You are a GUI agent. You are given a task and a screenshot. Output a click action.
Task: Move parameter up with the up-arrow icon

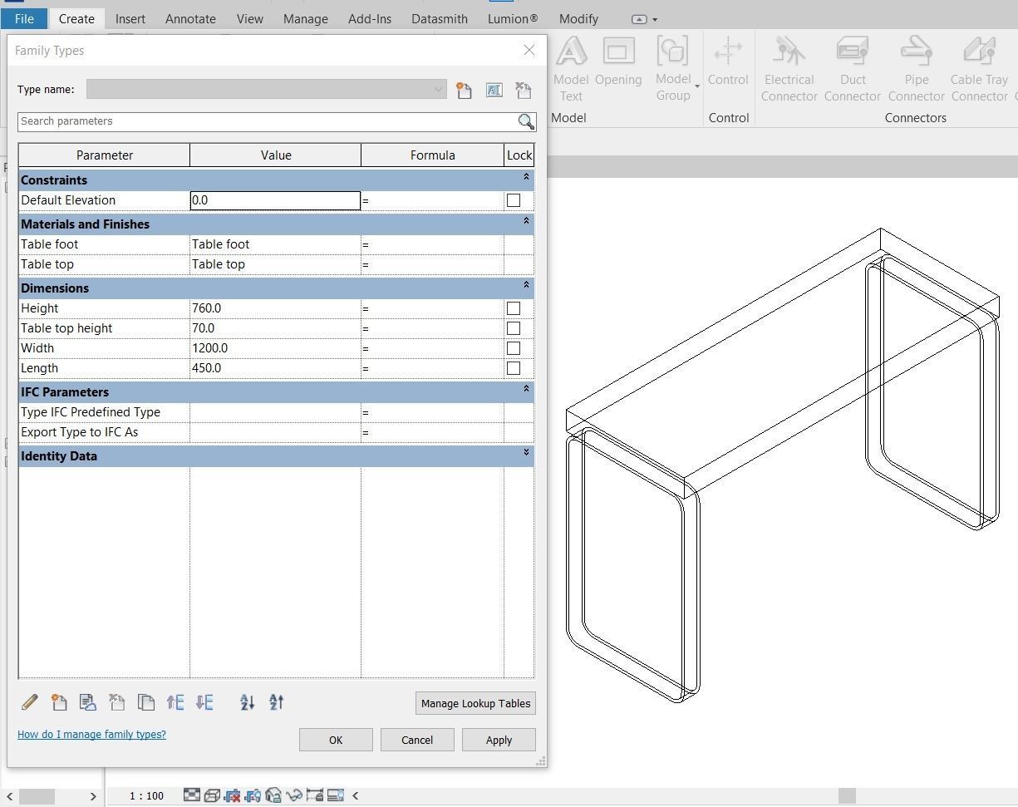tap(175, 702)
